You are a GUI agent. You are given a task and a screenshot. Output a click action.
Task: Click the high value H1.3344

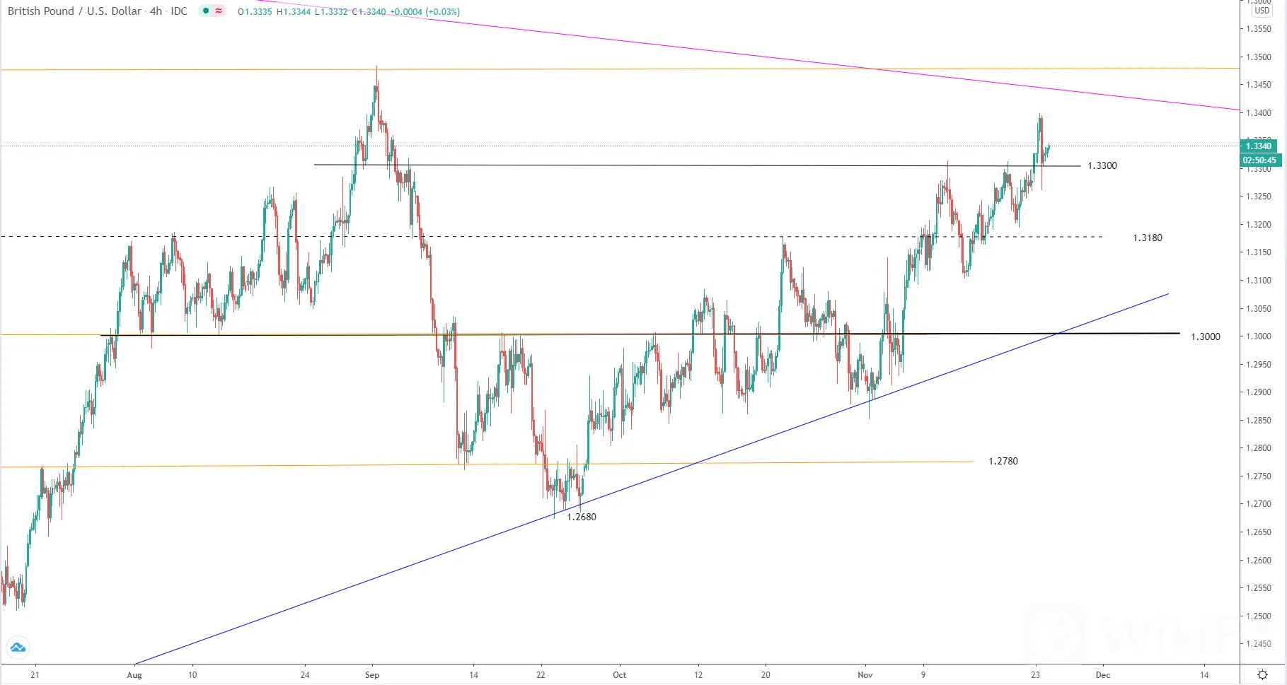click(294, 12)
